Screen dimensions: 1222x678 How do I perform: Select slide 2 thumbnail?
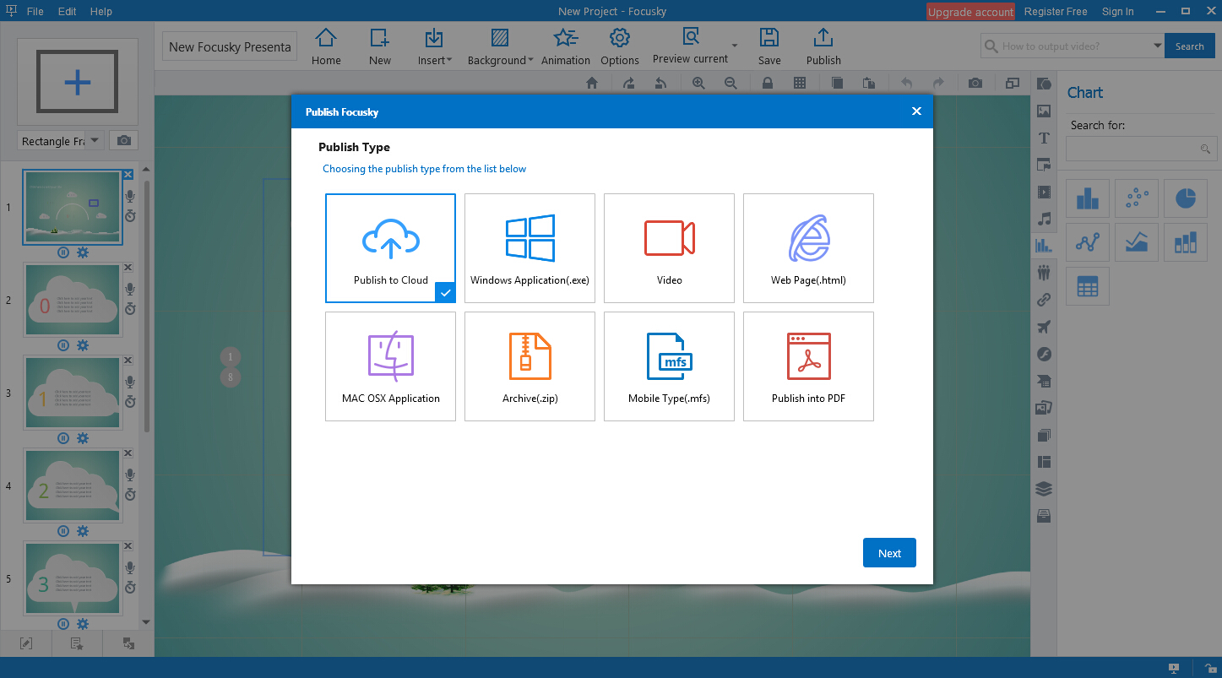(x=73, y=301)
